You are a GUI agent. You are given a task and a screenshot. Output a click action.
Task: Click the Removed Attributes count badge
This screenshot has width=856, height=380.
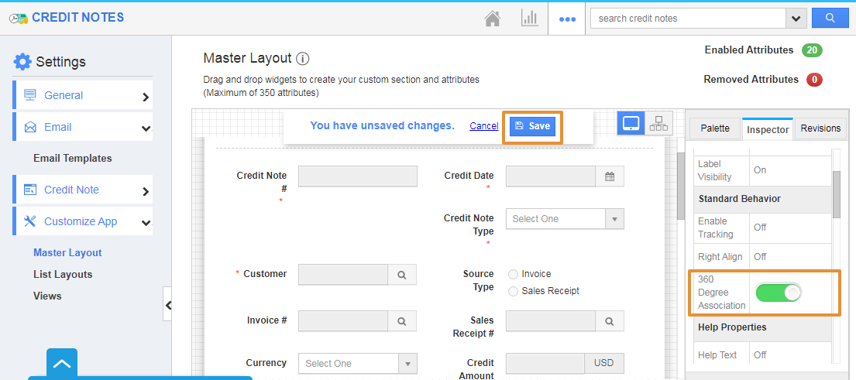pos(814,80)
